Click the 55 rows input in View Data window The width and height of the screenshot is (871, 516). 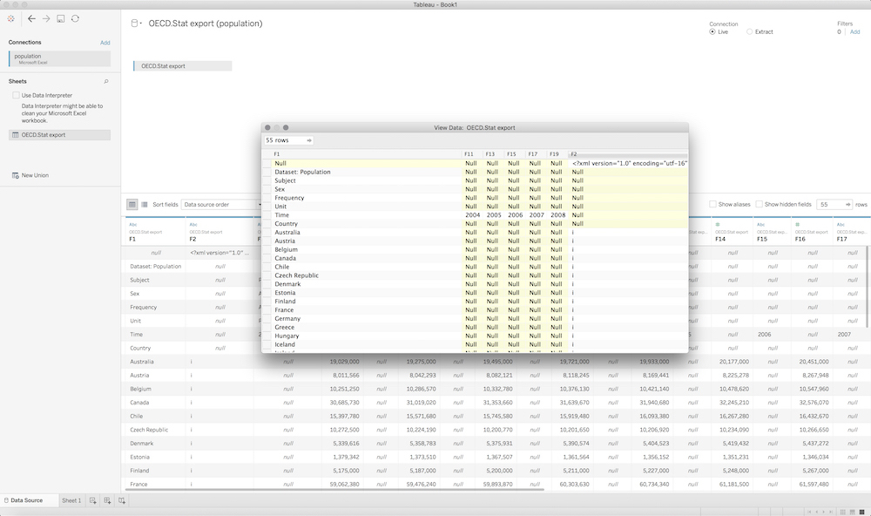pos(289,140)
